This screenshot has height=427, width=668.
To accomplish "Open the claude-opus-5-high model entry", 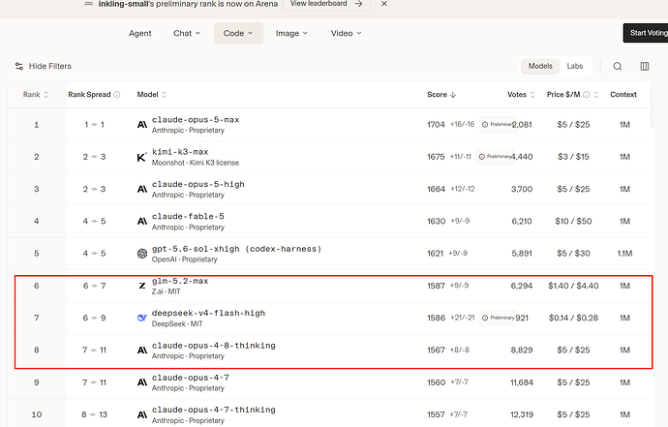I will tap(198, 184).
